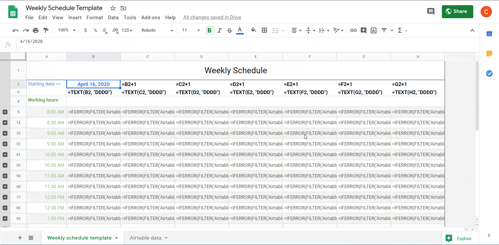The width and height of the screenshot is (499, 245).
Task: Open the Help menu
Action: point(170,17)
